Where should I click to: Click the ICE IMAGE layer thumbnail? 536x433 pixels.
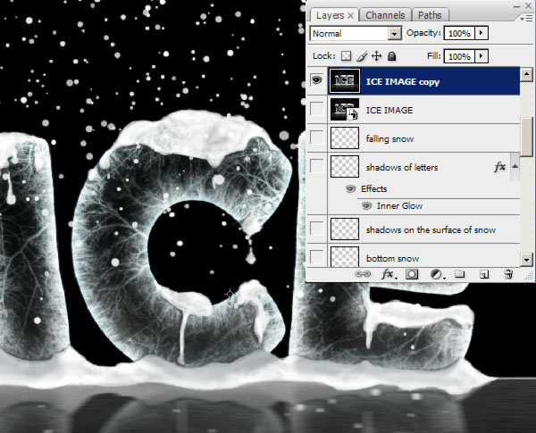pyautogui.click(x=343, y=109)
